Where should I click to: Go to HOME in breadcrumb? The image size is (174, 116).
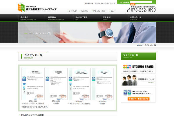pos(140,45)
